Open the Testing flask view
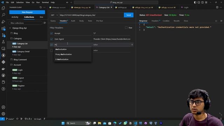 click(3, 42)
